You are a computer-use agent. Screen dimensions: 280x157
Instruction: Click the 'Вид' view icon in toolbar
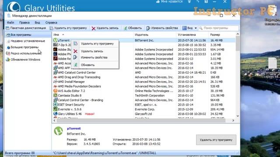[185, 28]
